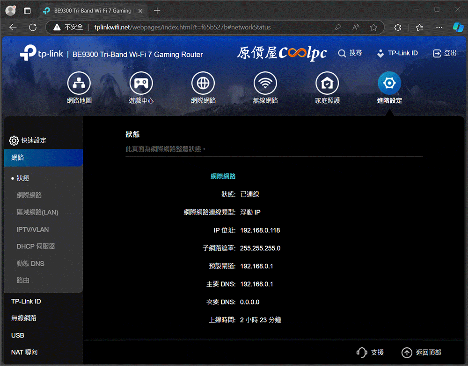Open the browser profile avatar
Screen dimensions: 468x366
tap(11, 11)
